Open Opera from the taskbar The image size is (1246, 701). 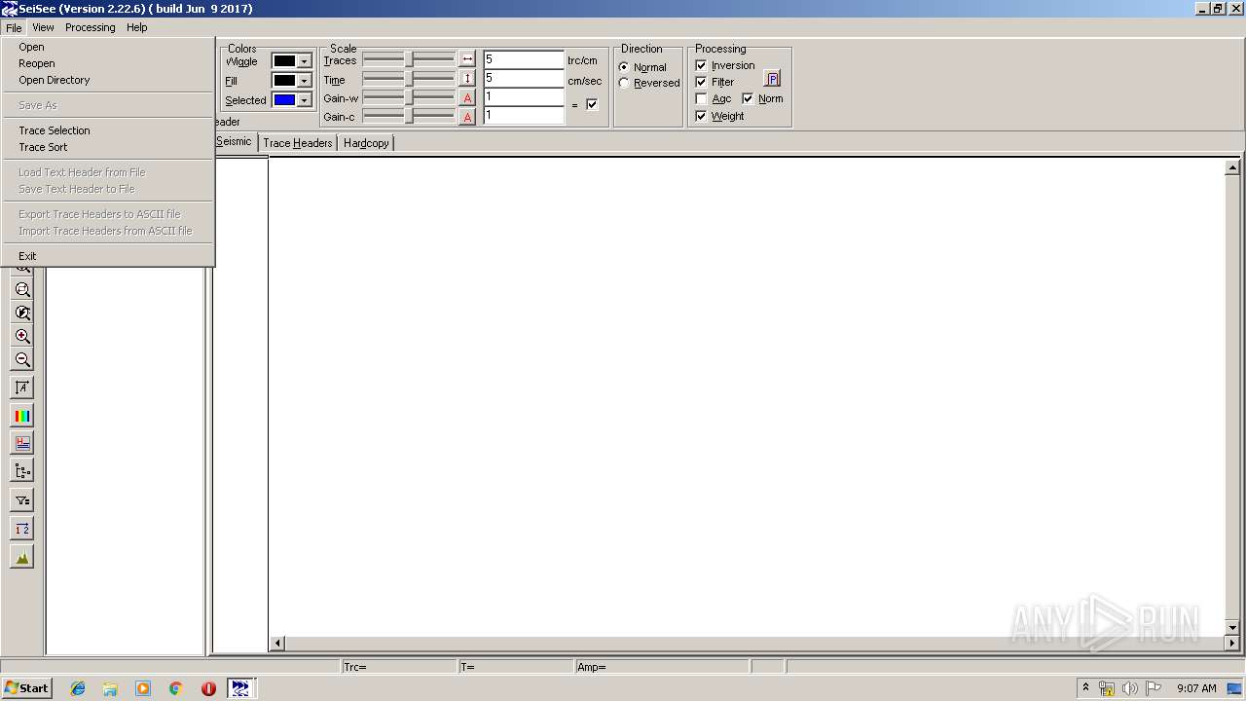click(x=208, y=688)
